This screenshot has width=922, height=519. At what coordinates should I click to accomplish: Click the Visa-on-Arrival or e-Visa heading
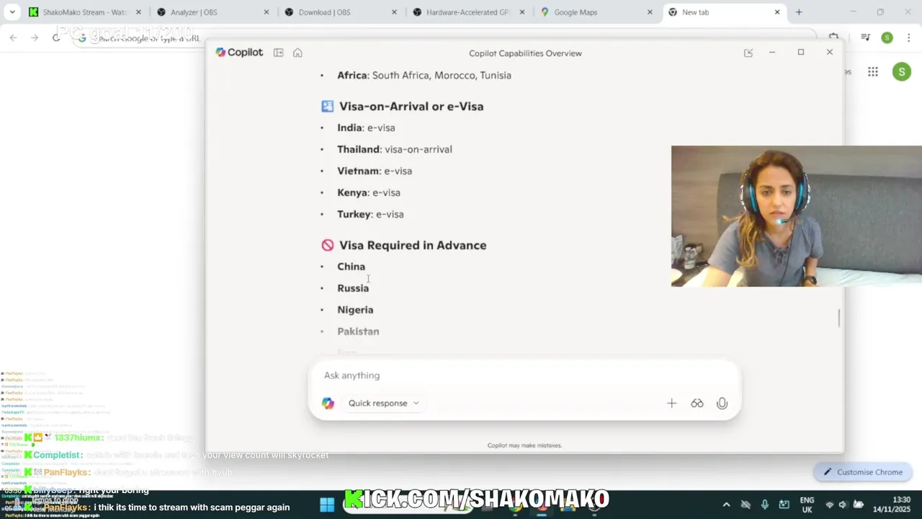[x=411, y=107]
